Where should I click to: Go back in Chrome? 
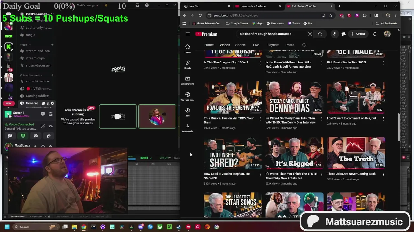tap(184, 15)
